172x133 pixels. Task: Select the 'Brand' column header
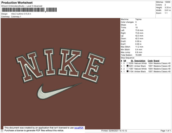point(156,61)
